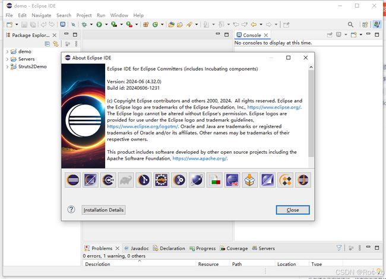Click the New Java Package icon
This screenshot has height=279, width=386.
tap(146, 24)
